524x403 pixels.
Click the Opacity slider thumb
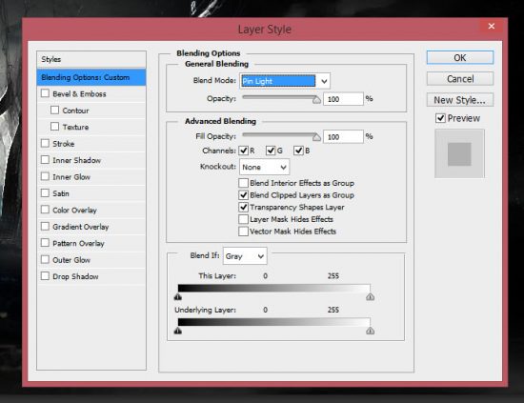[x=316, y=100]
